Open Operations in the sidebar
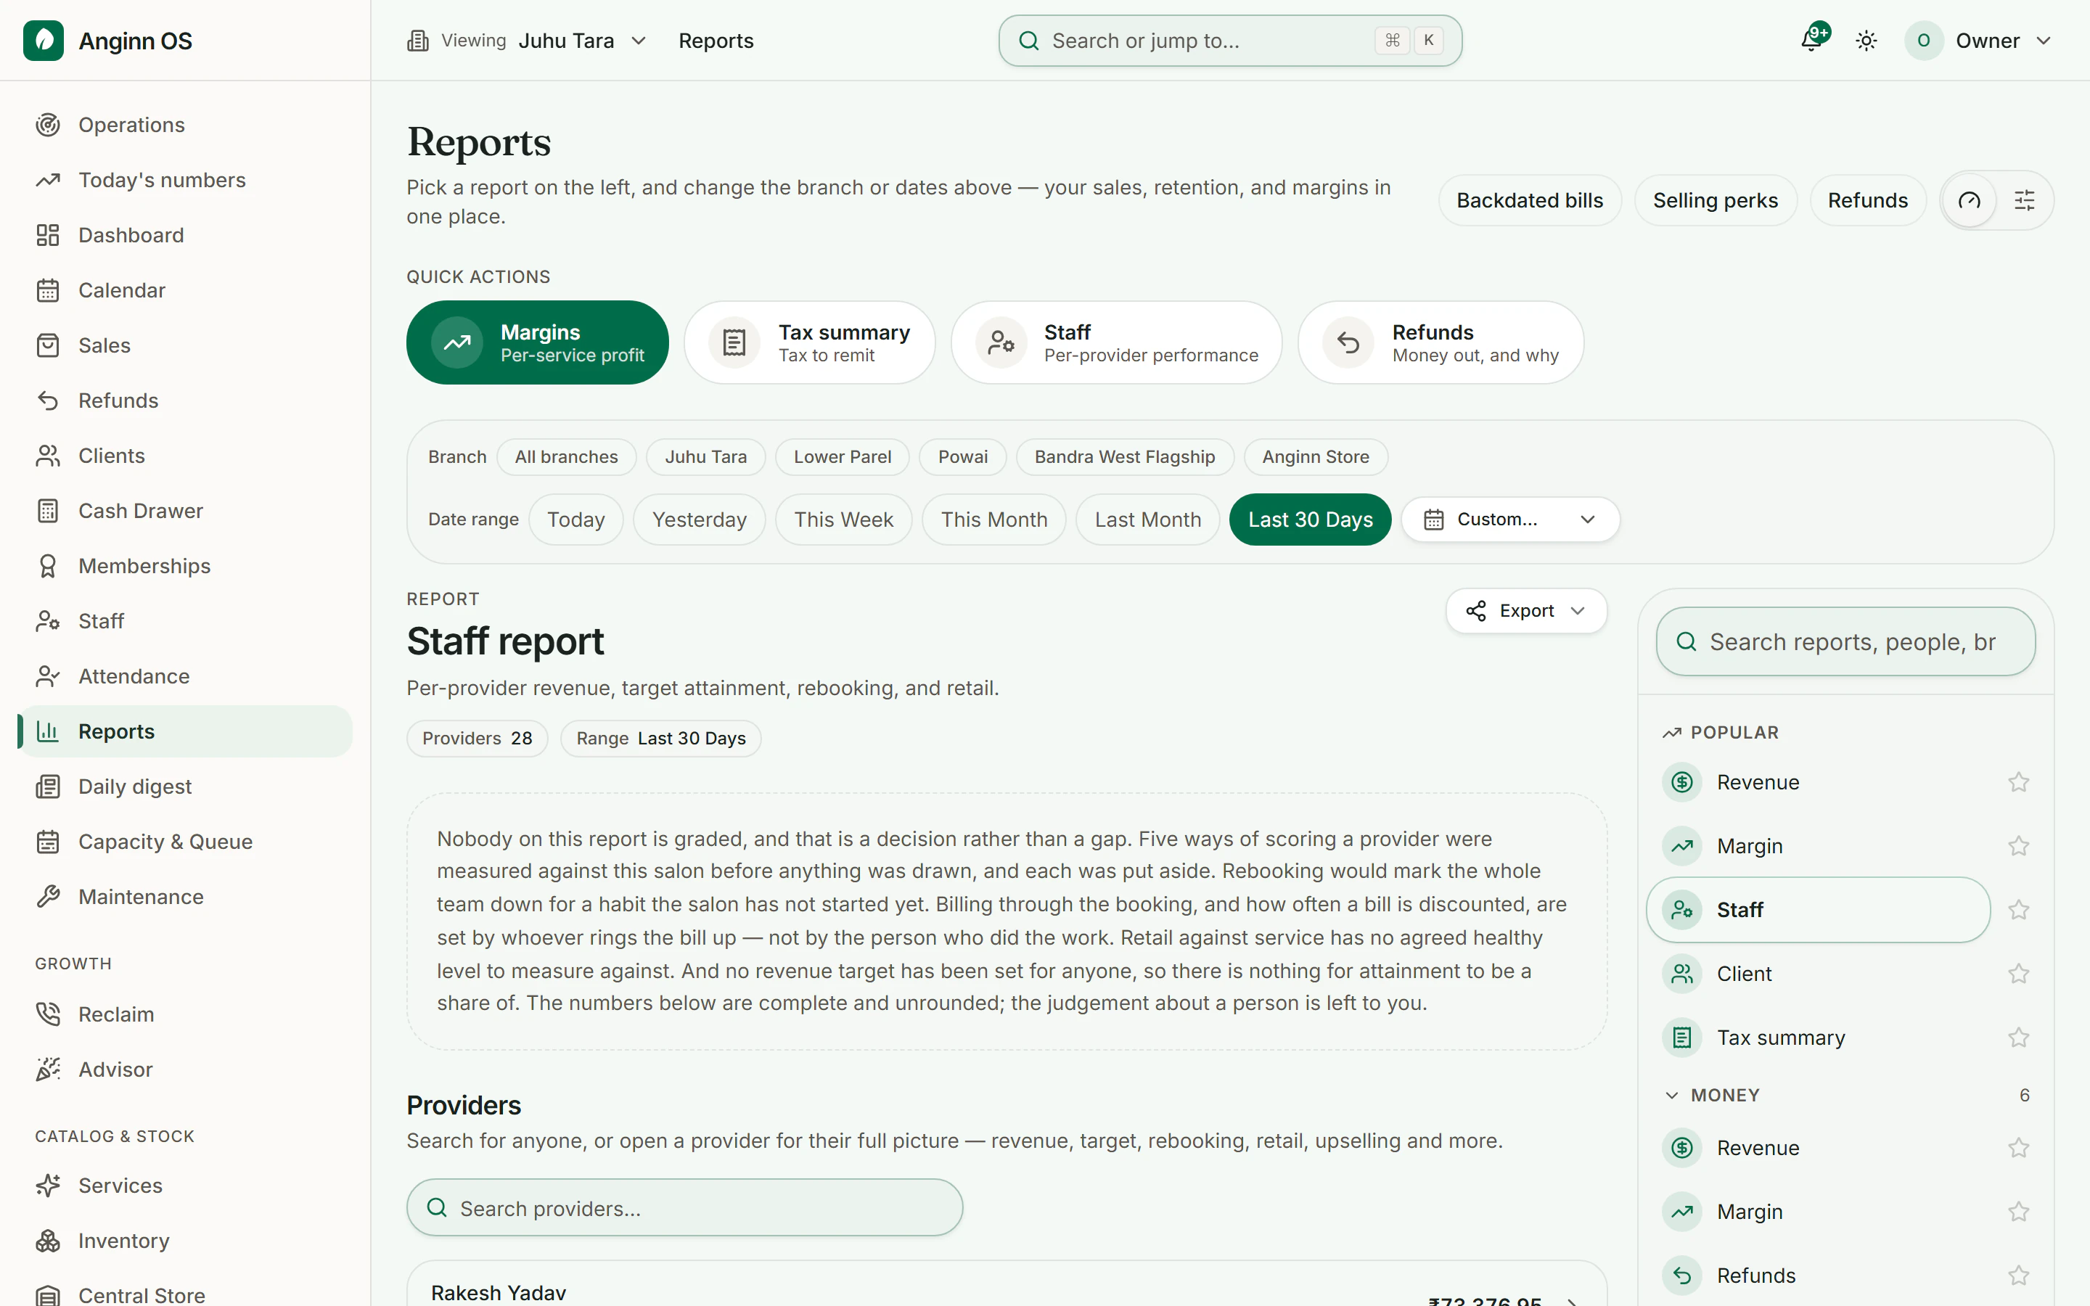The width and height of the screenshot is (2090, 1306). (x=185, y=126)
